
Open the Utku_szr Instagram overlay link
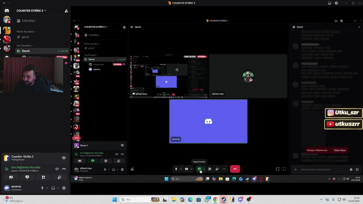click(x=343, y=113)
